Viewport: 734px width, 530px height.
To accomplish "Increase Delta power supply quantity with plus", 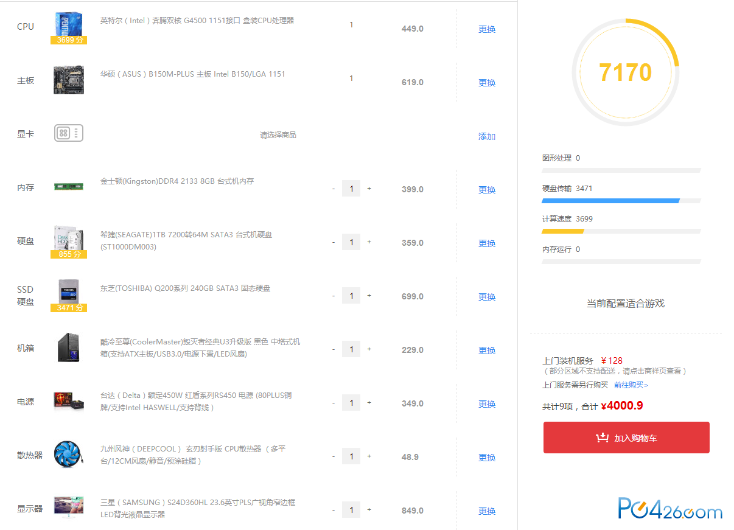I will click(x=369, y=403).
